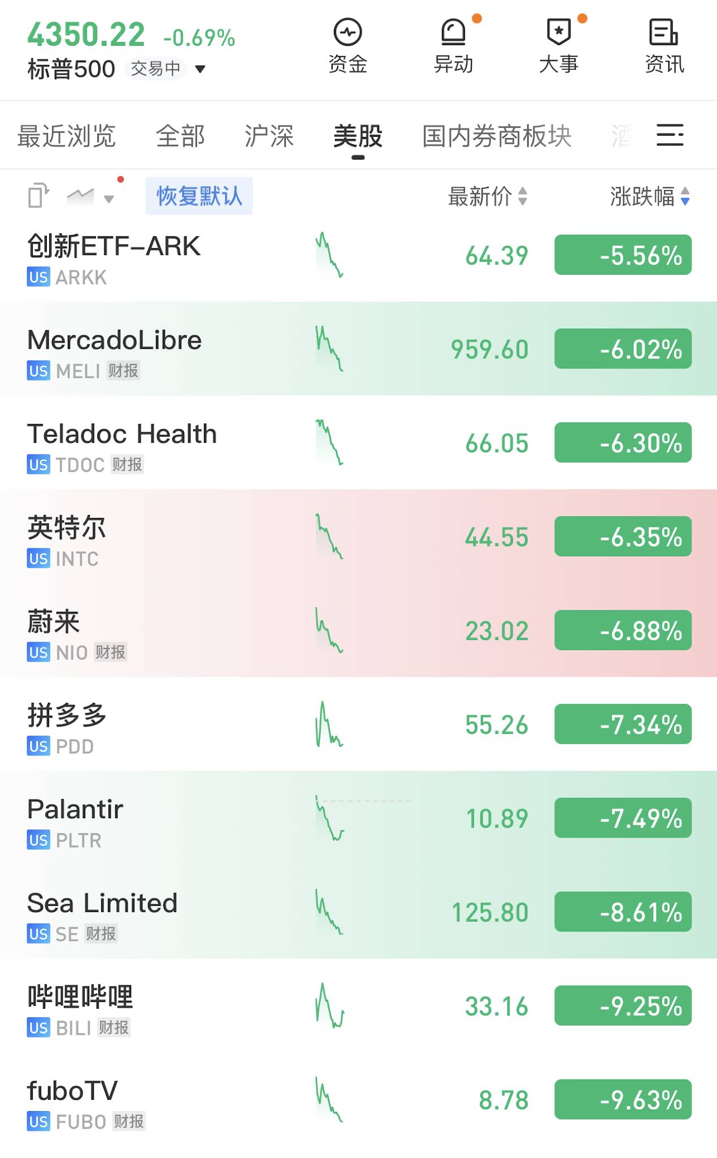
Task: Open the 资金 capital flow icon
Action: (x=347, y=46)
